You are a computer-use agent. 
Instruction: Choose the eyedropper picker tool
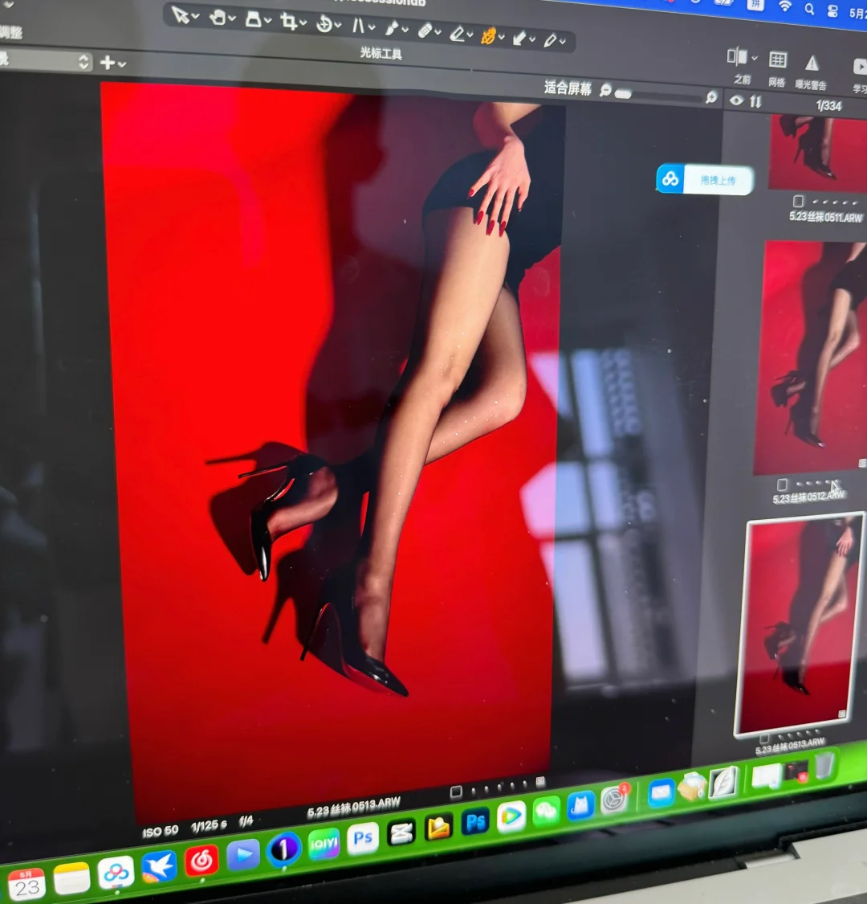(550, 40)
